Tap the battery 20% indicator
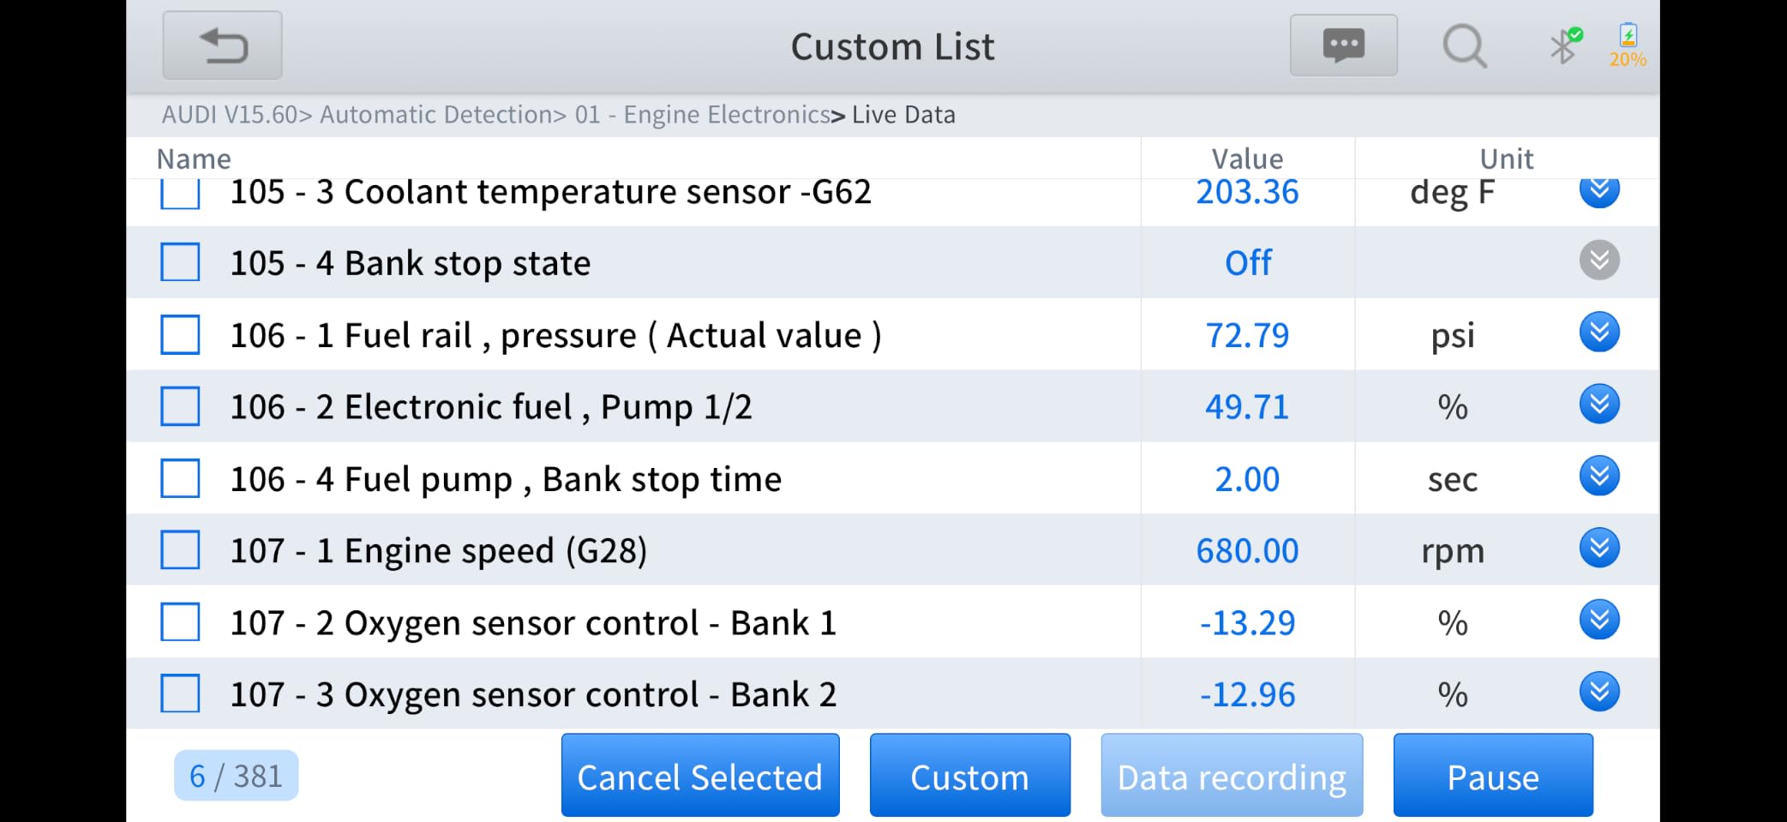 [x=1628, y=45]
